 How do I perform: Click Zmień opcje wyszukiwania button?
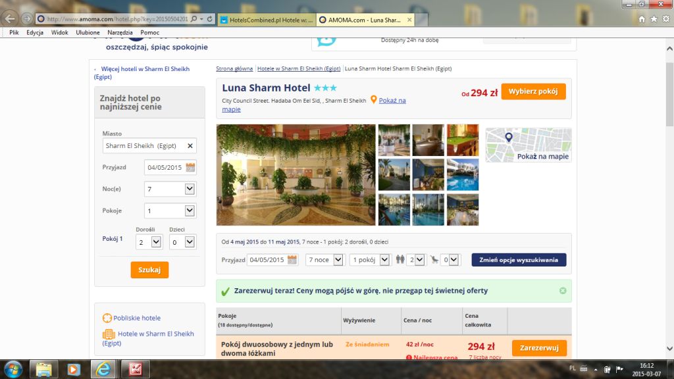click(x=519, y=260)
